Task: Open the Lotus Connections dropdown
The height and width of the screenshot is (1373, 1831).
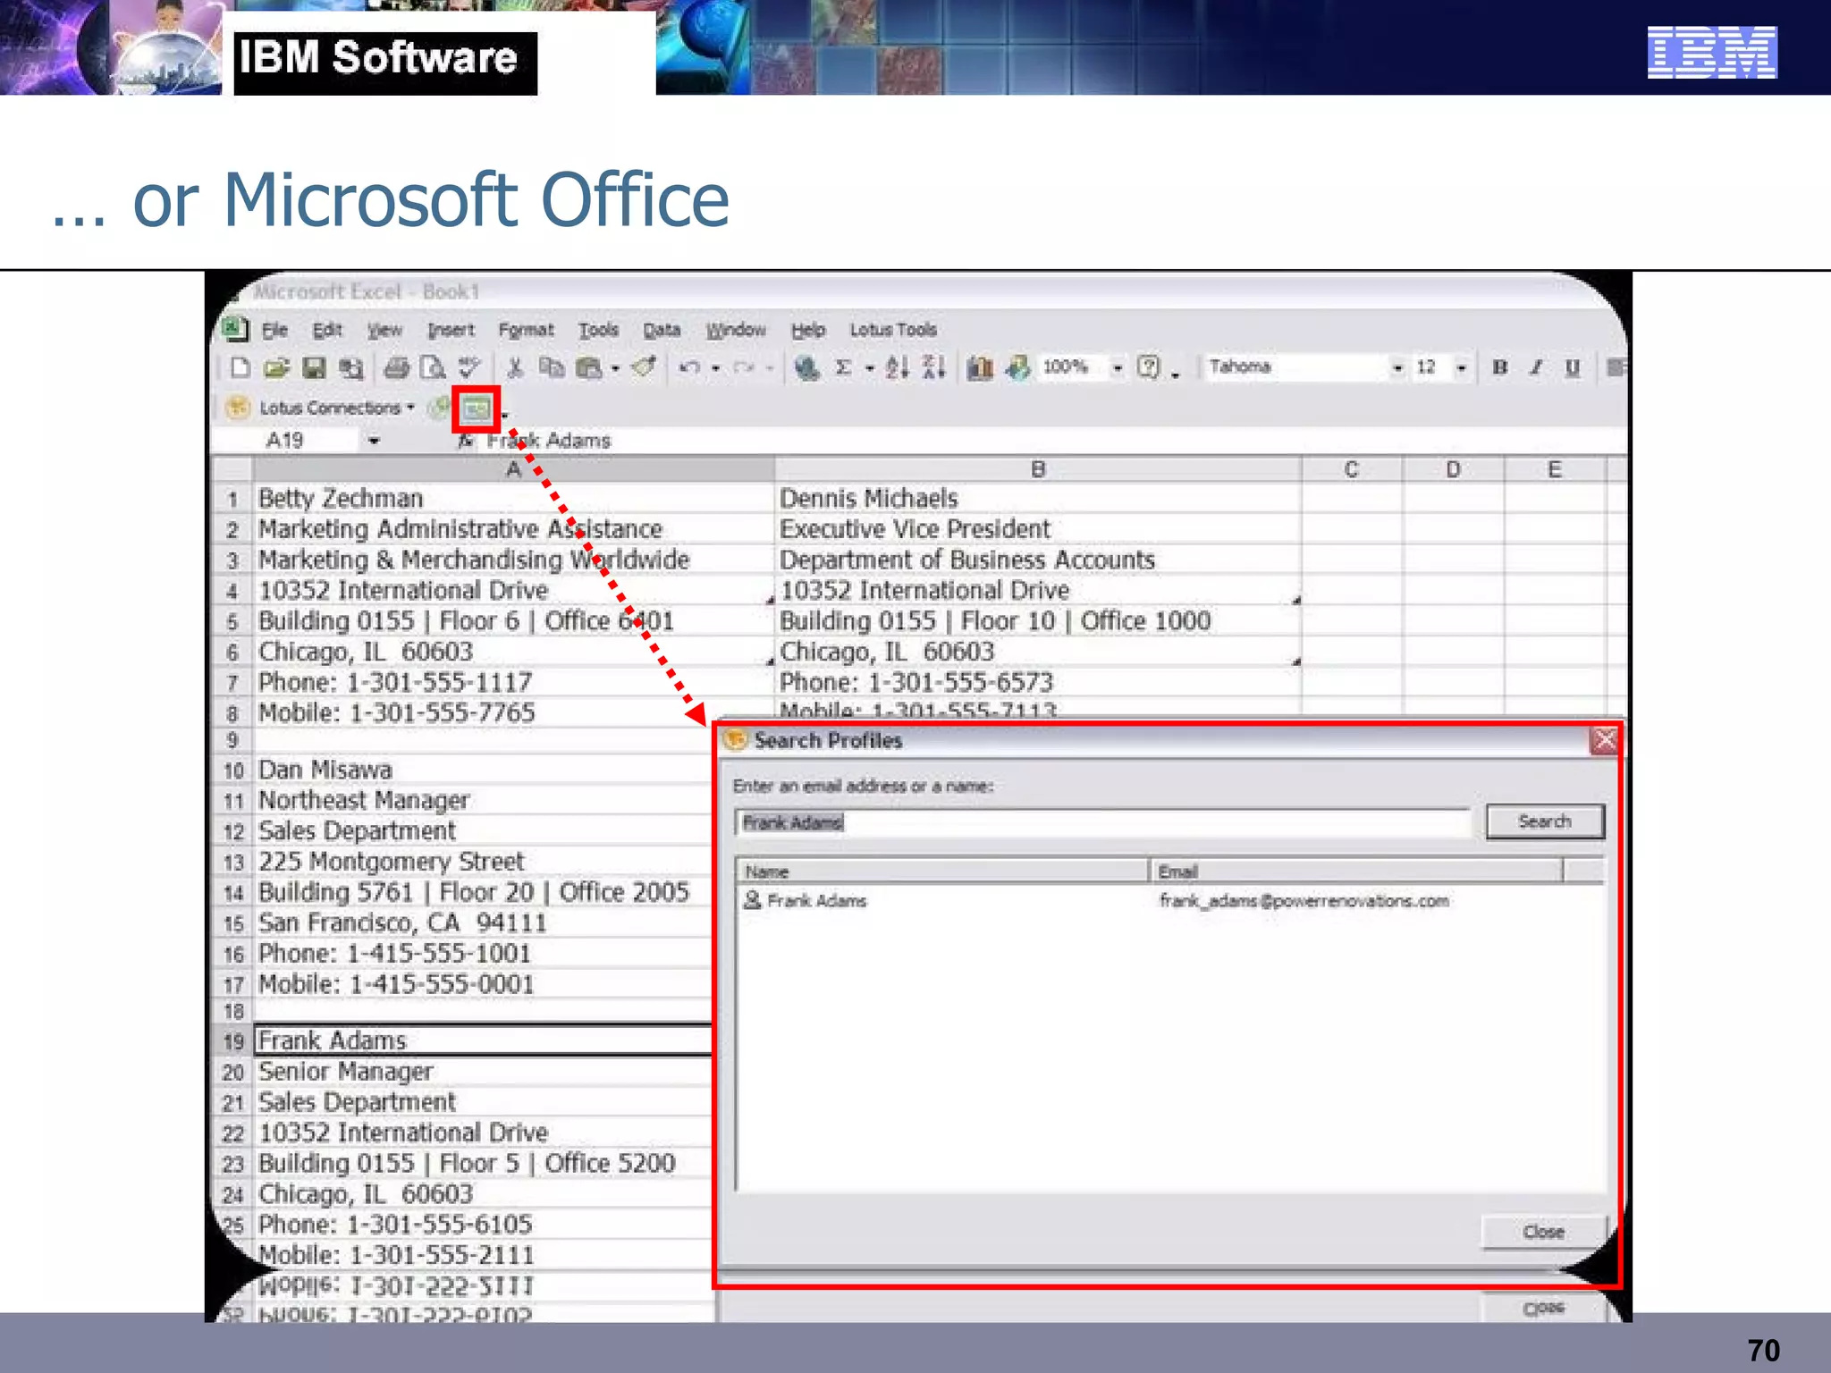Action: tap(338, 409)
